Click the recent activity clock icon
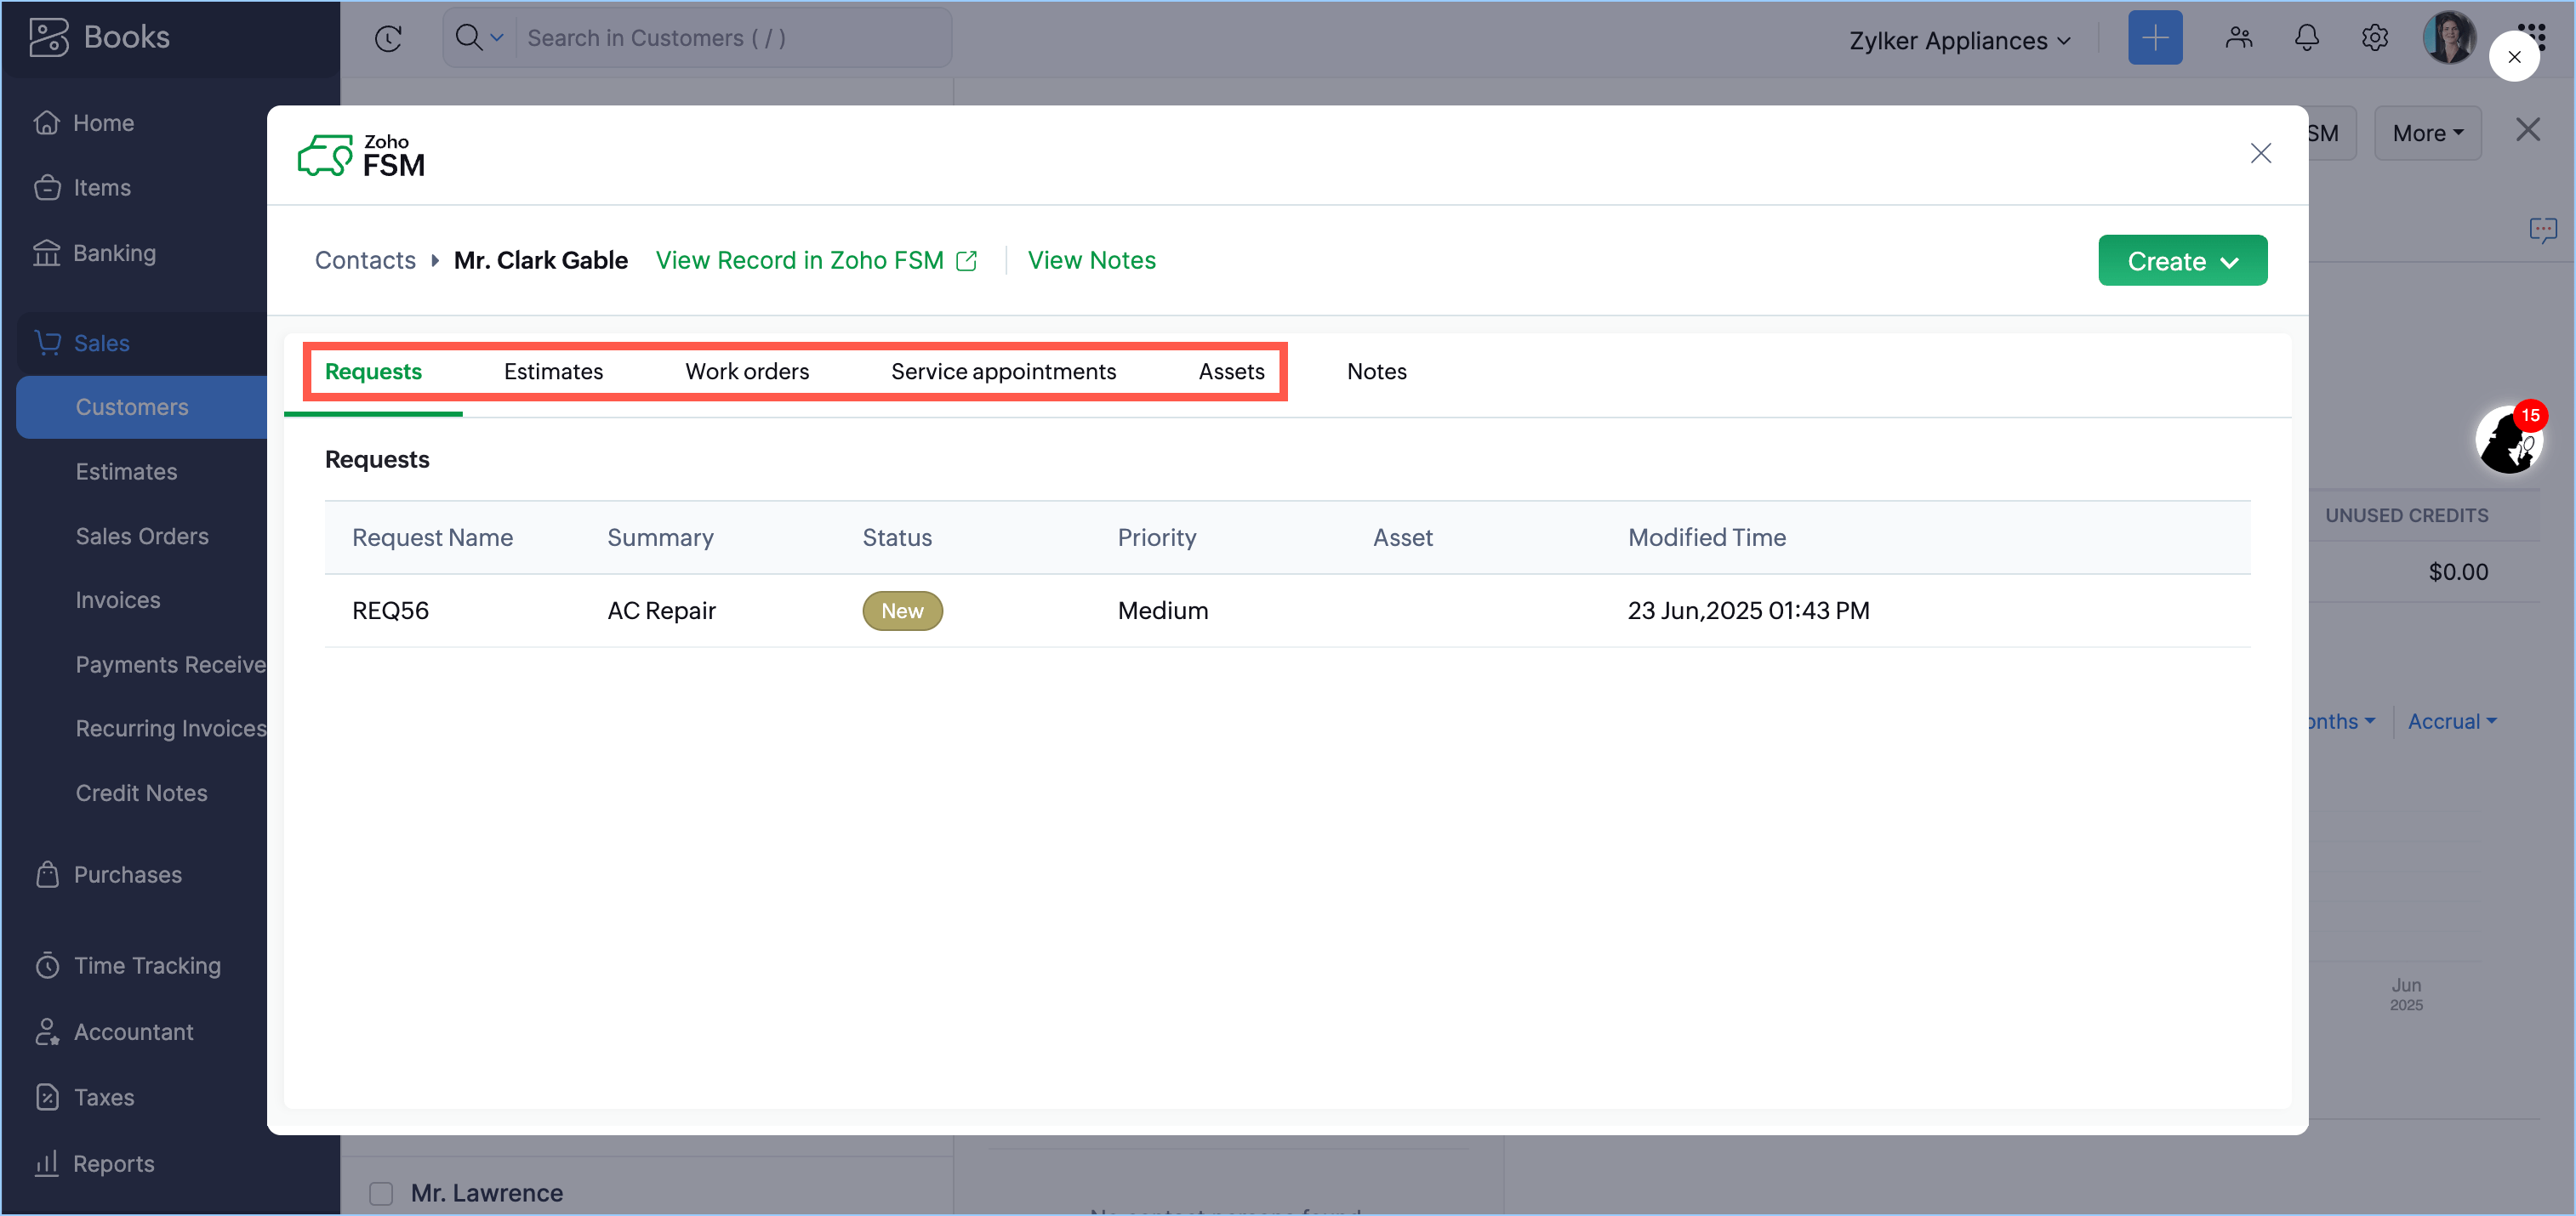 (388, 38)
